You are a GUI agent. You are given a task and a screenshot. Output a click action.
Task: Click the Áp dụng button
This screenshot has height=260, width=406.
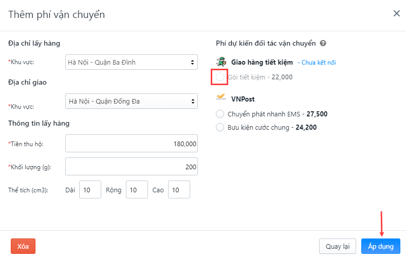click(381, 246)
